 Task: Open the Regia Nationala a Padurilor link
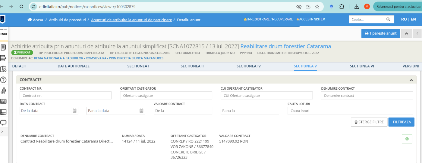pyautogui.click(x=99, y=58)
